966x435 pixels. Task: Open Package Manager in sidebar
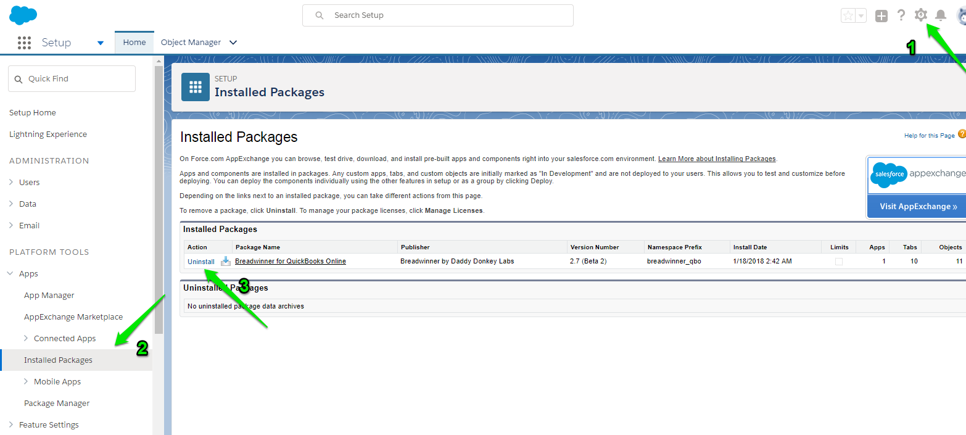[57, 404]
